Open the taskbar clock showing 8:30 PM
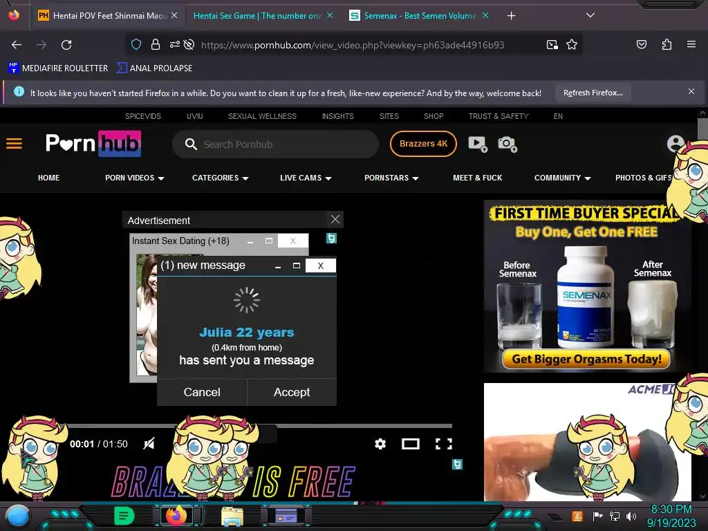The width and height of the screenshot is (708, 531). pos(671,516)
